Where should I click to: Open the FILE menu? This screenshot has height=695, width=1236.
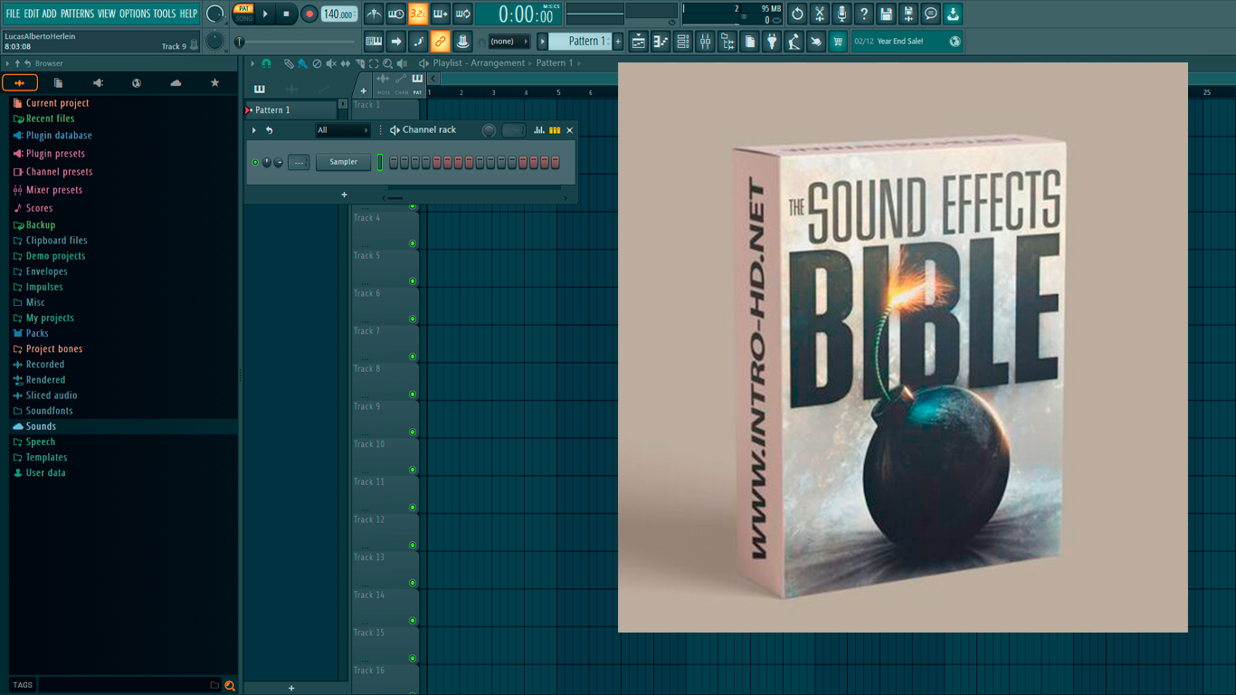[x=13, y=14]
